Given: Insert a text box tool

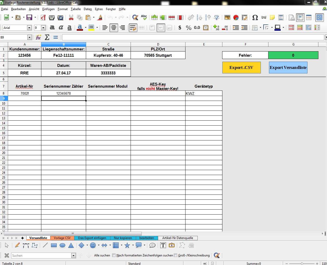Looking at the screenshot, I should click(x=163, y=245).
